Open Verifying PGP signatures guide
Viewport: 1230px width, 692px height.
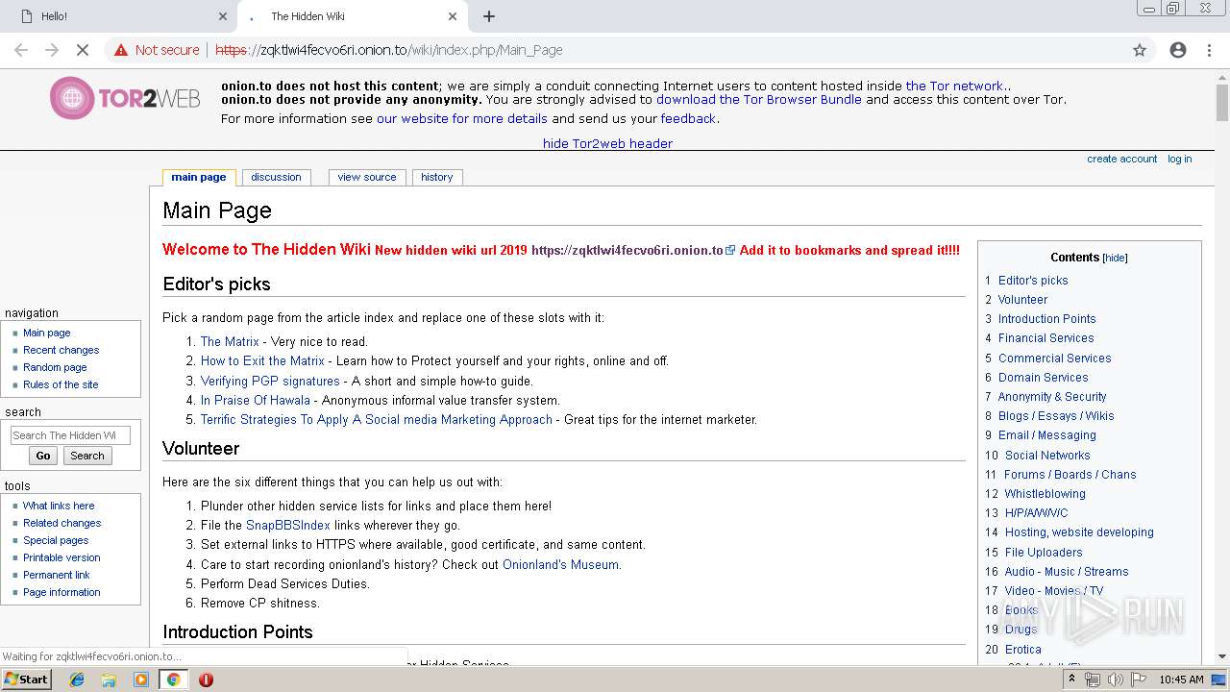click(x=270, y=381)
